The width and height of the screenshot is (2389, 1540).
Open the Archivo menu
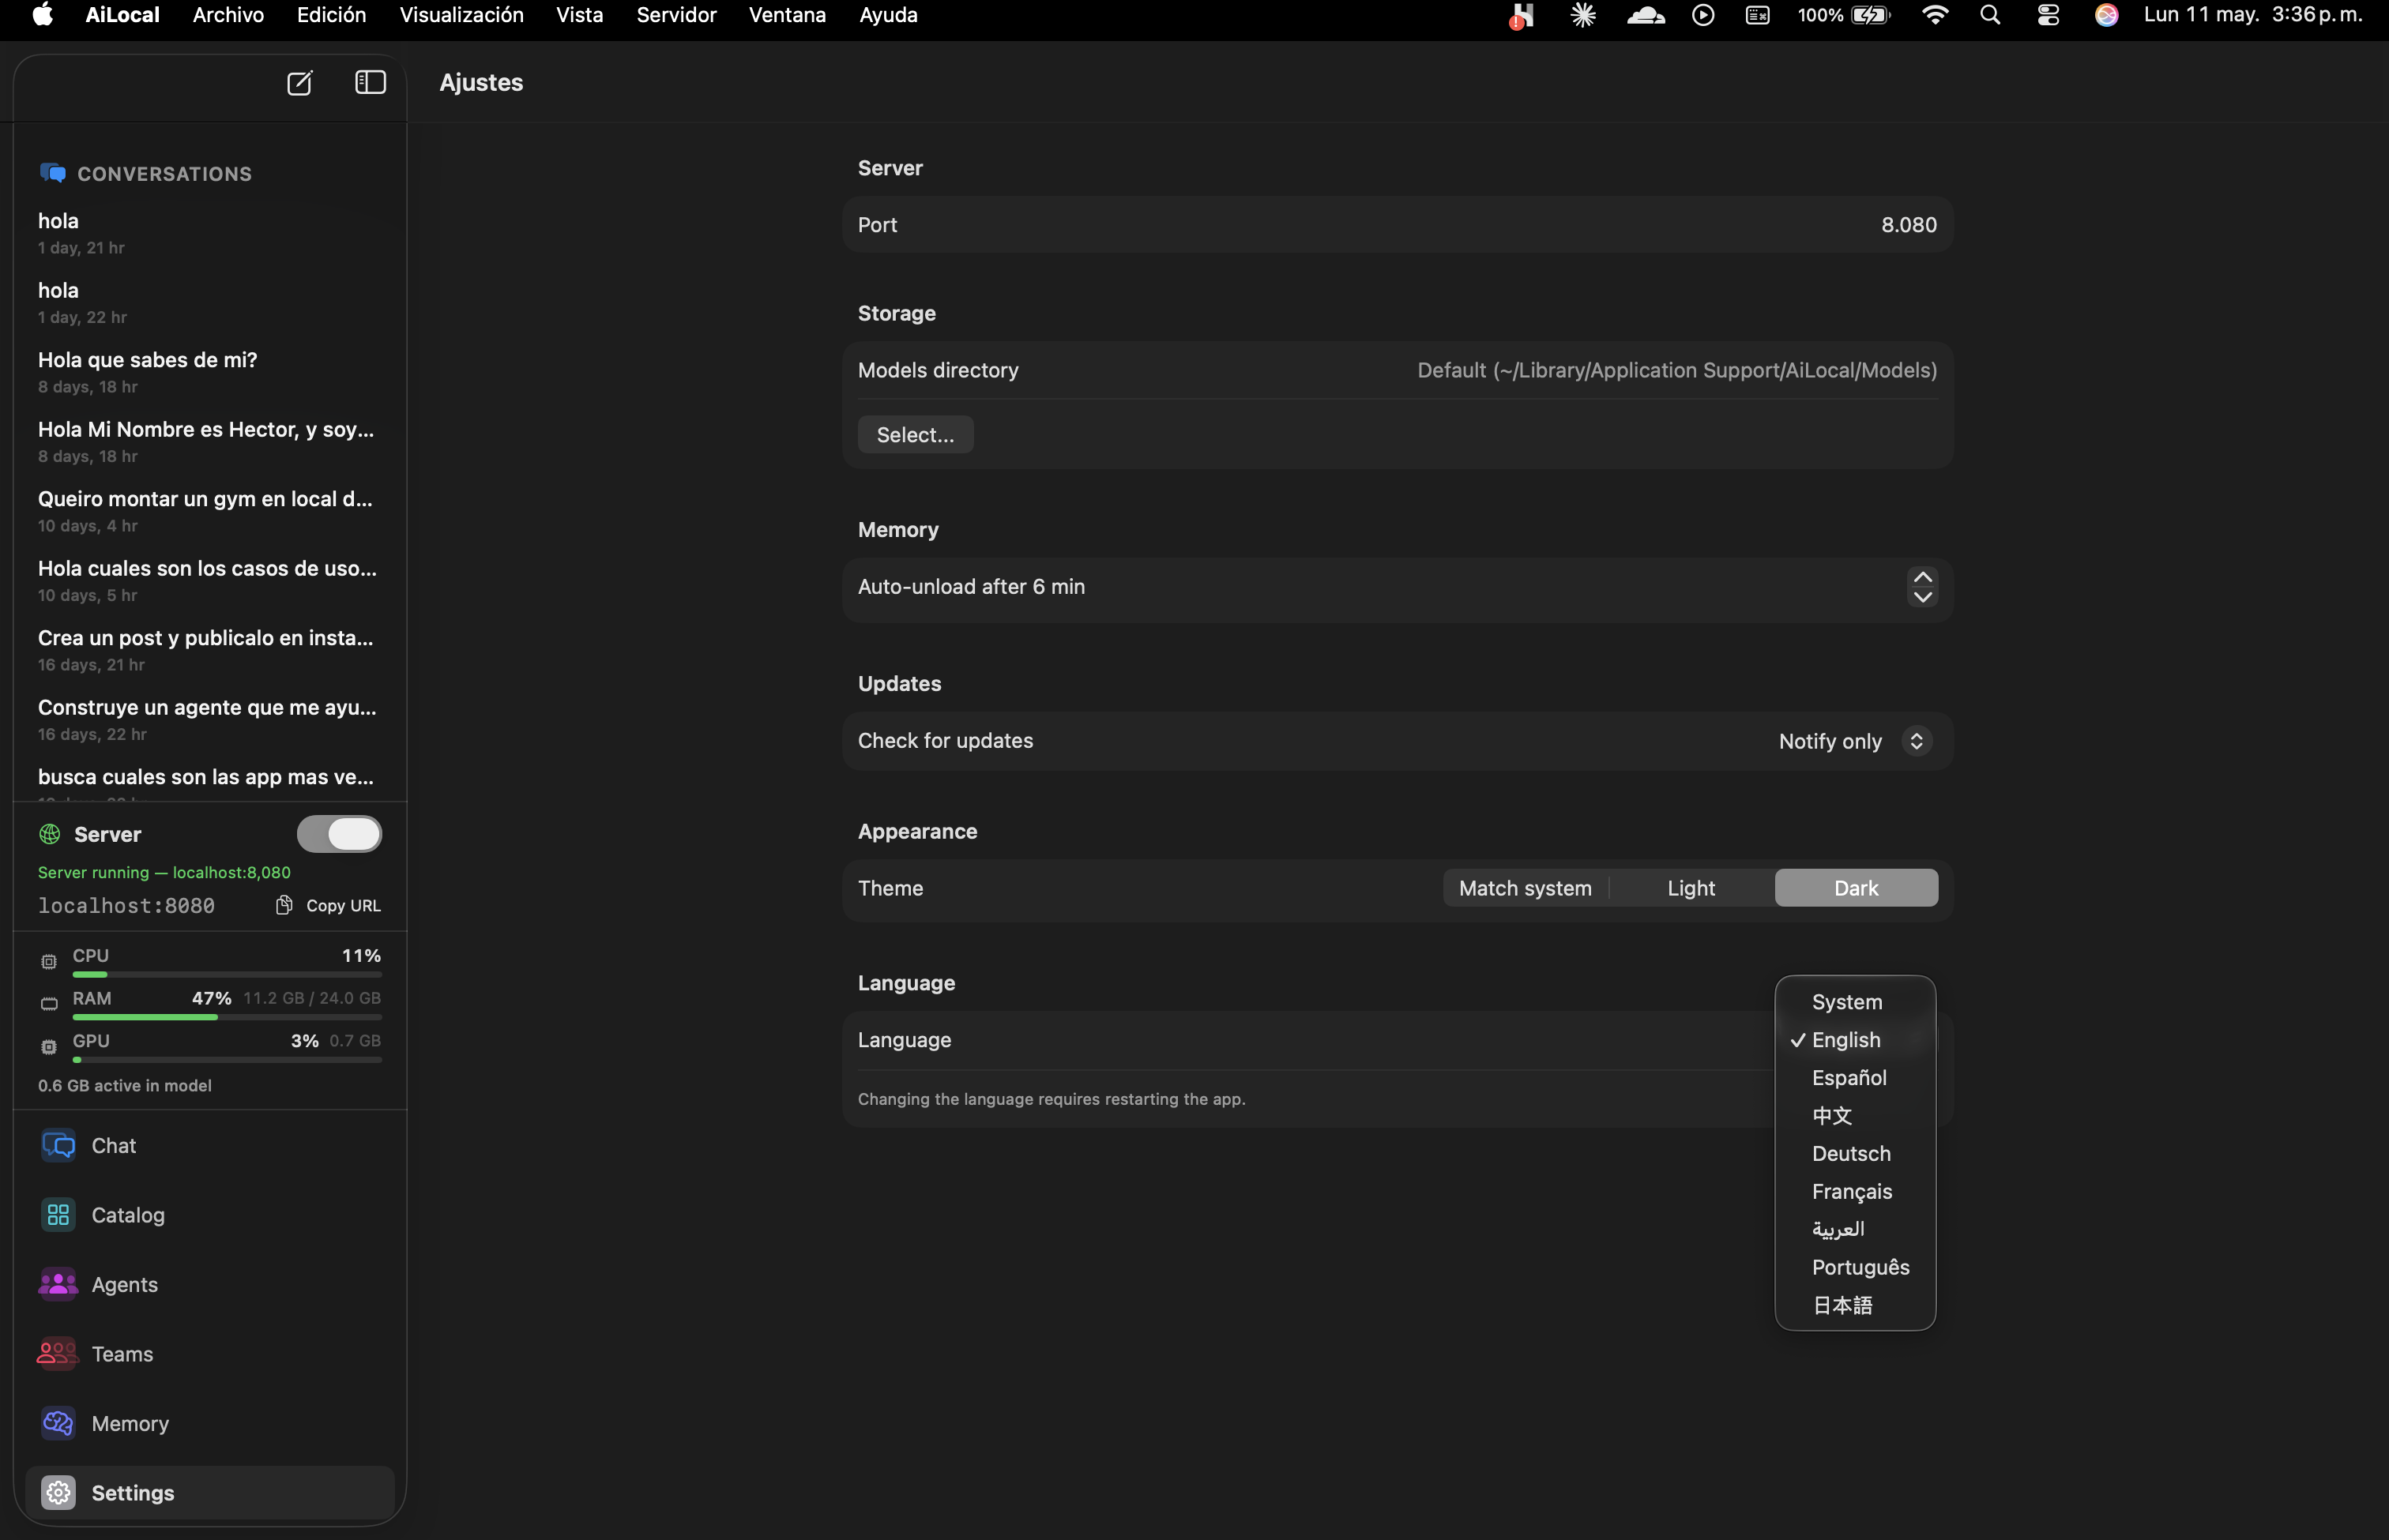click(x=228, y=15)
